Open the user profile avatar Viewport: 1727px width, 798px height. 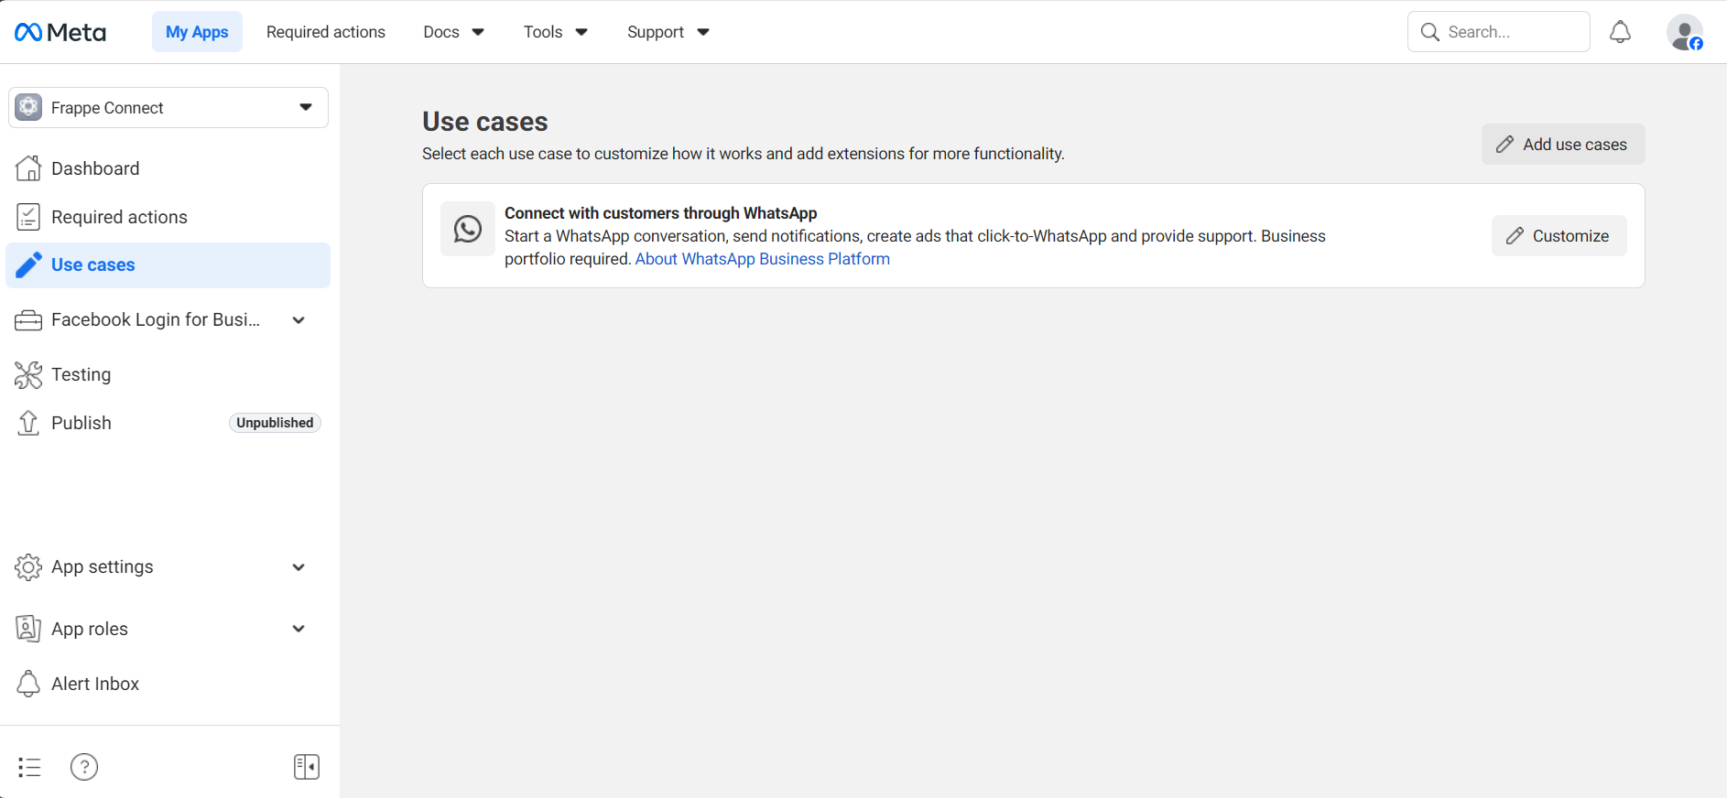pos(1684,32)
